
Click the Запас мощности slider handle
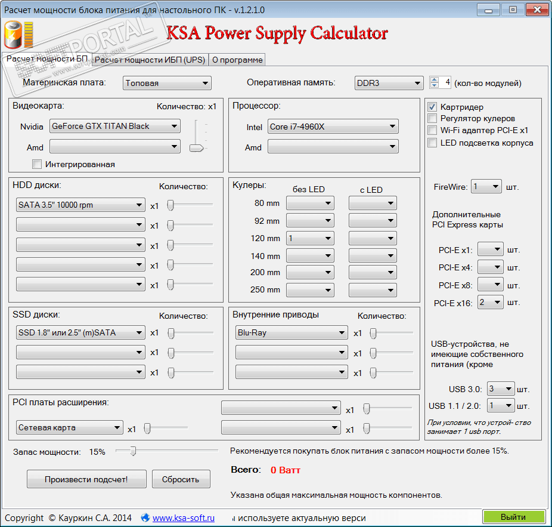point(133,451)
